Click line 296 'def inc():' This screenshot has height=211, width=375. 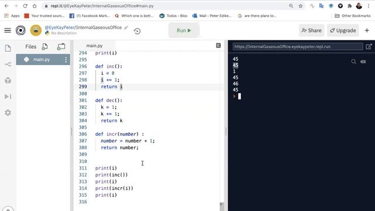(x=108, y=66)
